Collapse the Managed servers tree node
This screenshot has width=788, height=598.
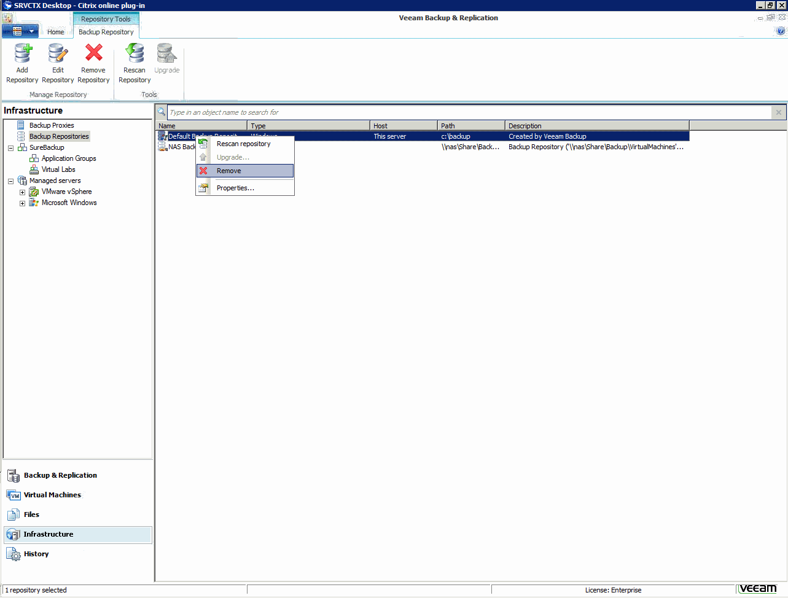click(x=10, y=181)
